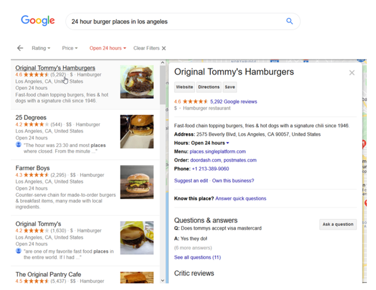Open the Price filter dropdown
The image size is (376, 290).
70,48
